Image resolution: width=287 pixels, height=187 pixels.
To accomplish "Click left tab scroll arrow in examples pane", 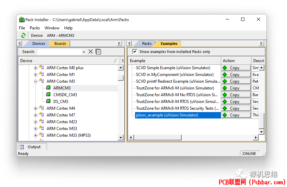I will point(130,43).
